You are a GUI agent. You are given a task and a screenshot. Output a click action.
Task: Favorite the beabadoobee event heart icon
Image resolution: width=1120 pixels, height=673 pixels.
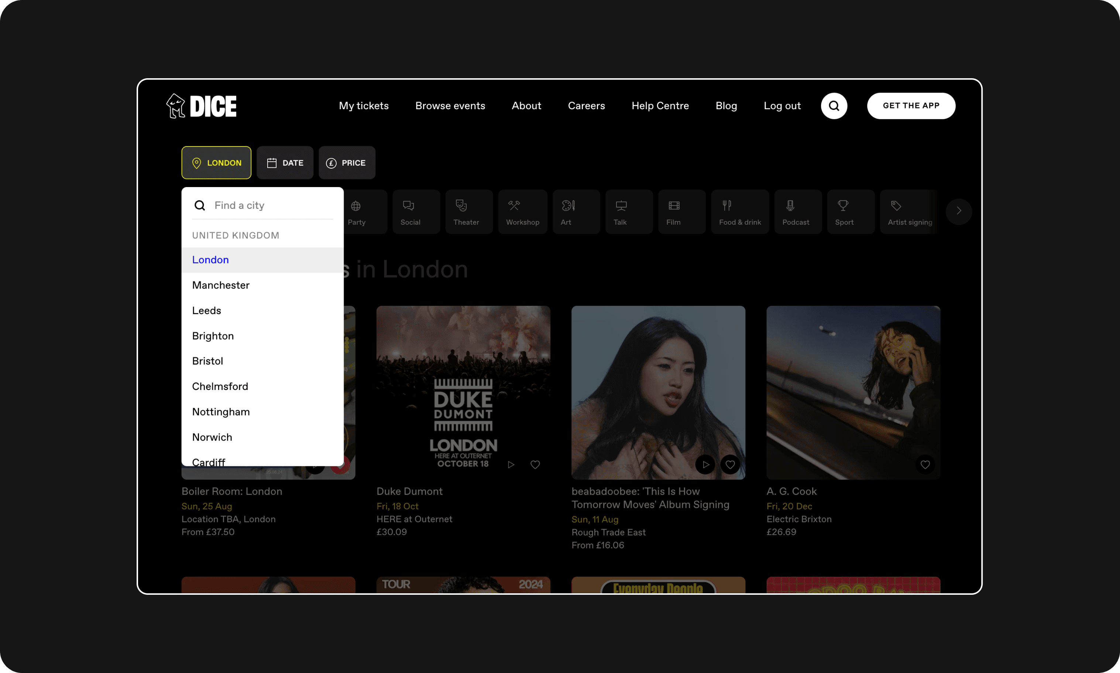(x=730, y=465)
